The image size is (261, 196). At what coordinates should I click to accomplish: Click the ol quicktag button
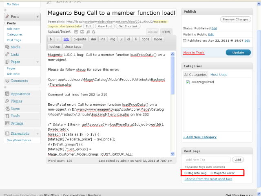128,39
